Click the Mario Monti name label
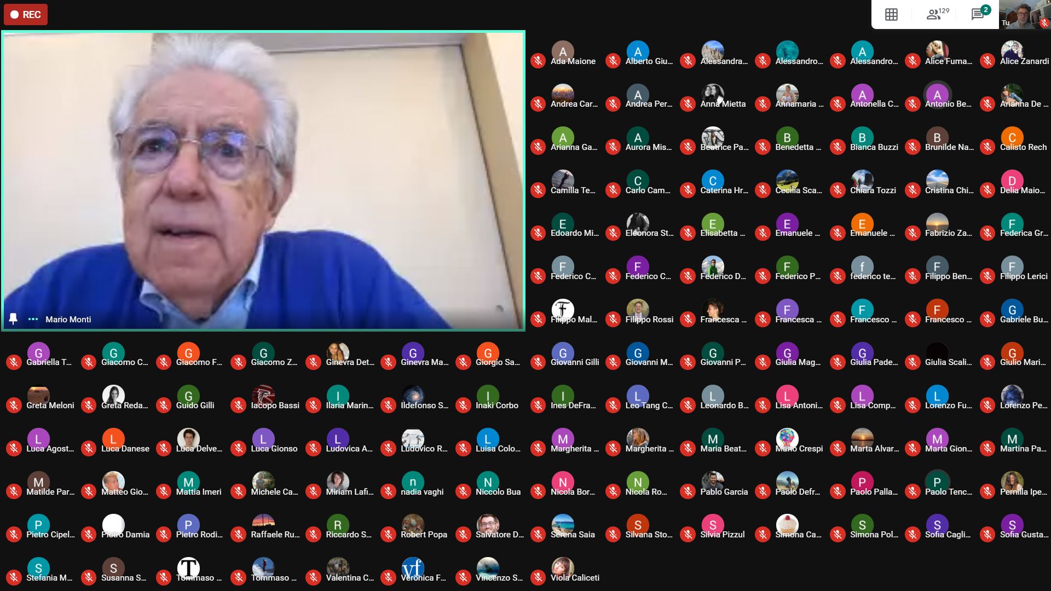1051x591 pixels. click(x=68, y=320)
